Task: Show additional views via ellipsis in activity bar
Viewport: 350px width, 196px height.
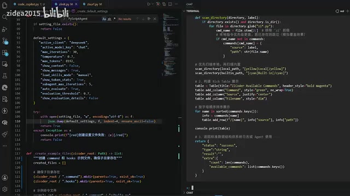Action: (4, 146)
